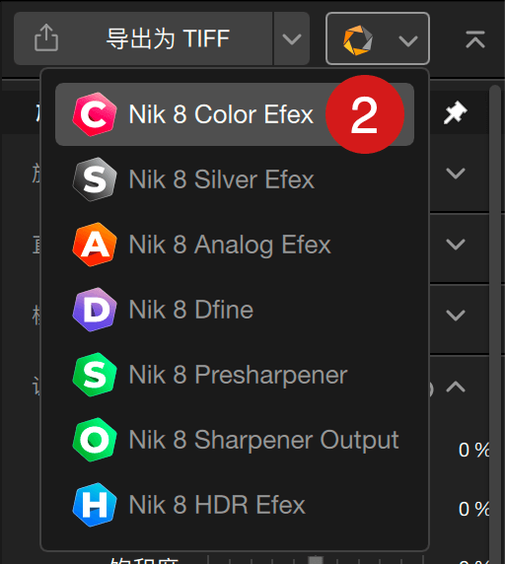This screenshot has height=564, width=505.
Task: Collapse the open panel with up chevron
Action: pyautogui.click(x=456, y=387)
